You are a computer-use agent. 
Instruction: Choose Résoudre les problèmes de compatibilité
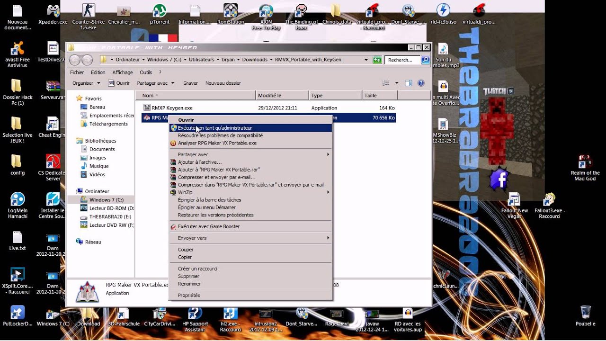[x=251, y=135]
